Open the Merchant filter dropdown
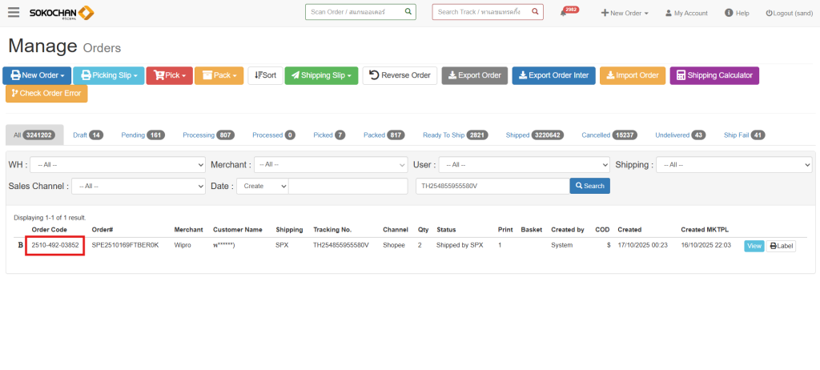 click(x=331, y=164)
